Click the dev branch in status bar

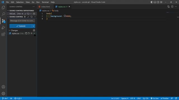tap(5, 98)
